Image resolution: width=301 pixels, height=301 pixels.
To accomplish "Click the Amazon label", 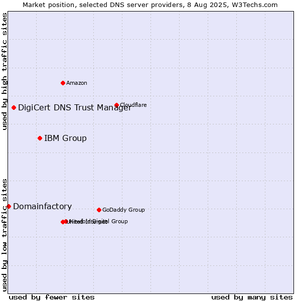I will click(77, 83).
